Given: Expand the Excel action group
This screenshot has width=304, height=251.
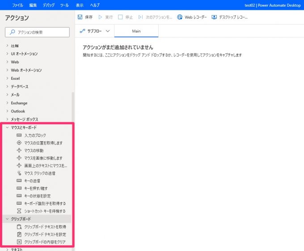Looking at the screenshot, I should [7, 78].
